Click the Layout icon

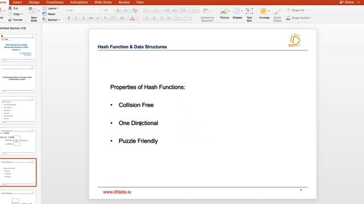[x=44, y=8]
